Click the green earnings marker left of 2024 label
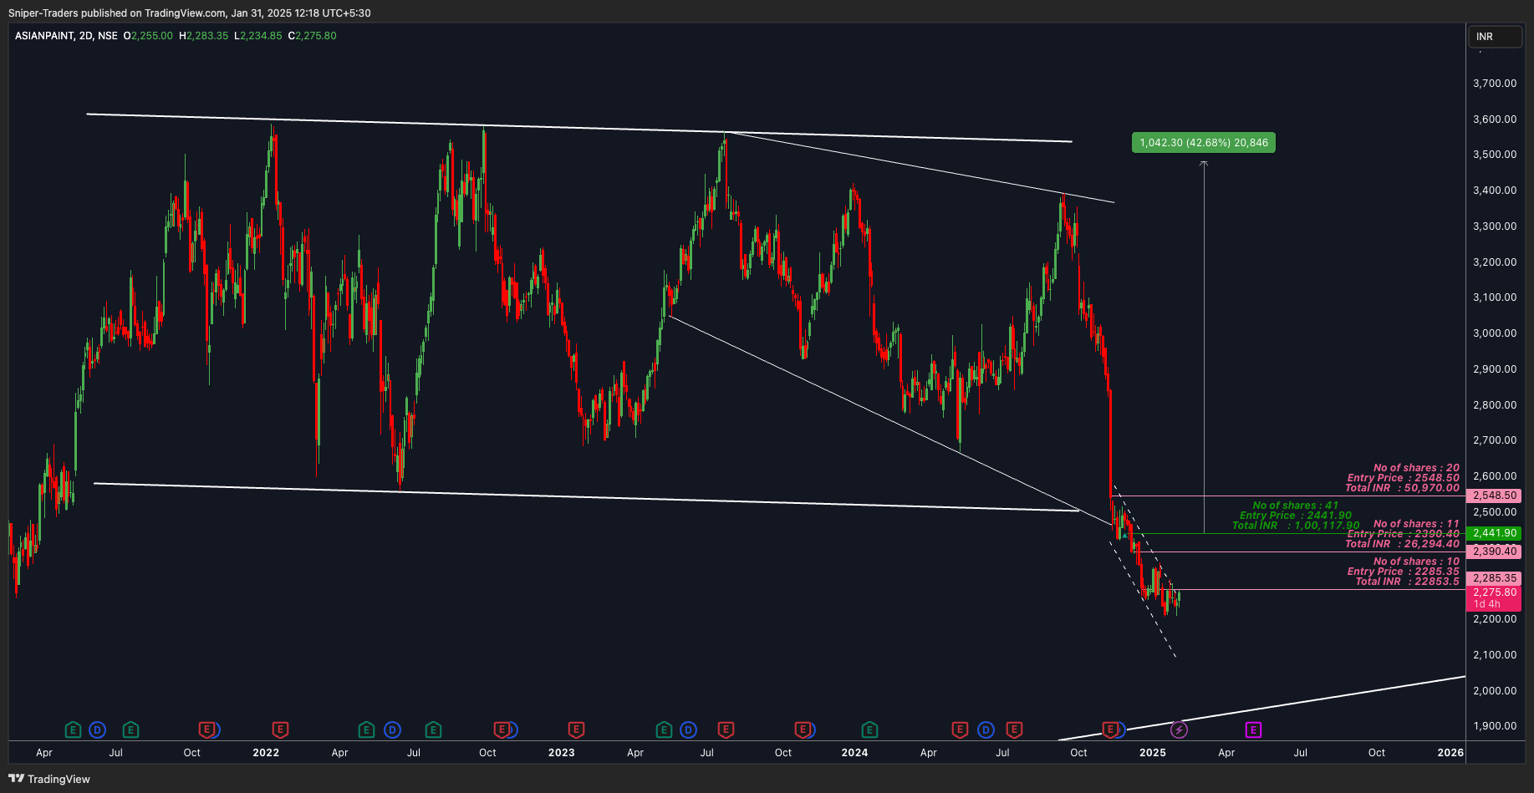Image resolution: width=1534 pixels, height=793 pixels. (869, 729)
